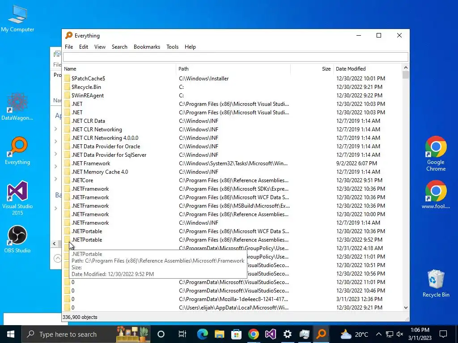This screenshot has height=343, width=458.
Task: Click the Type here to search box
Action: pos(85,334)
